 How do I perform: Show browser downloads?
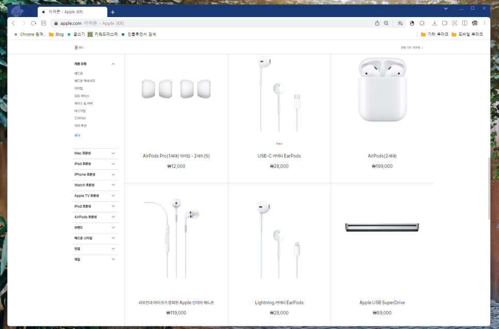435,23
